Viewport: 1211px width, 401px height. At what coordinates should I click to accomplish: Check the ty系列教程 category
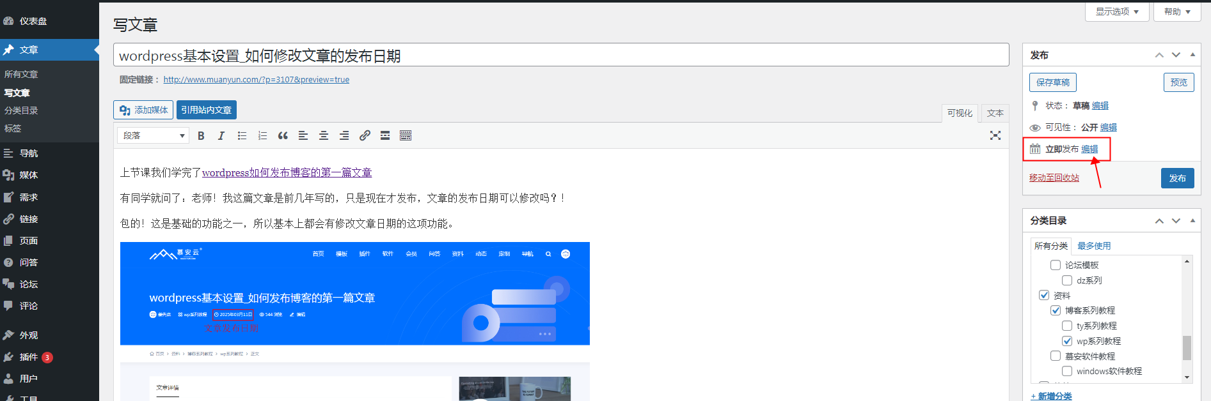point(1067,326)
